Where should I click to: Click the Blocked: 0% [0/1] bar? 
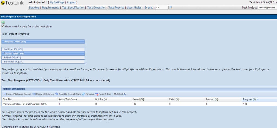point(43,62)
